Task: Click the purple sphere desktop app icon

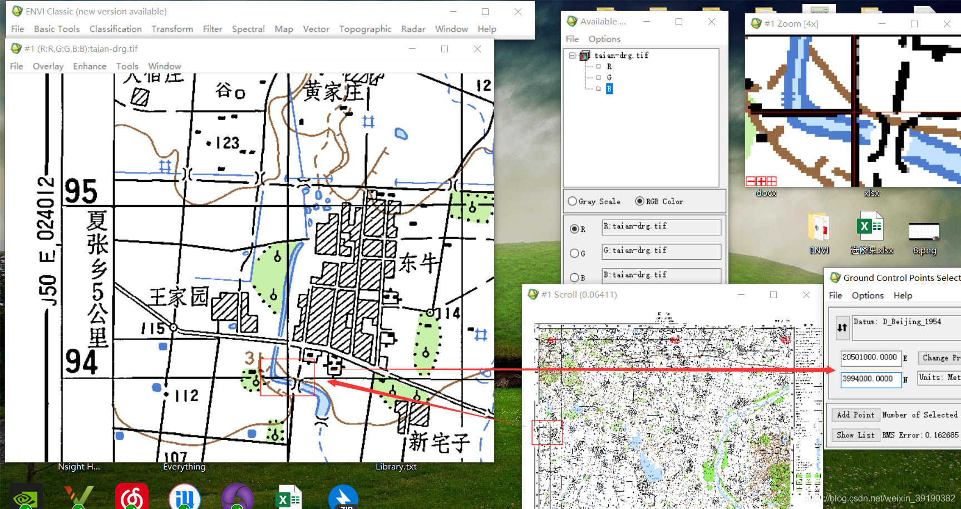Action: (238, 496)
